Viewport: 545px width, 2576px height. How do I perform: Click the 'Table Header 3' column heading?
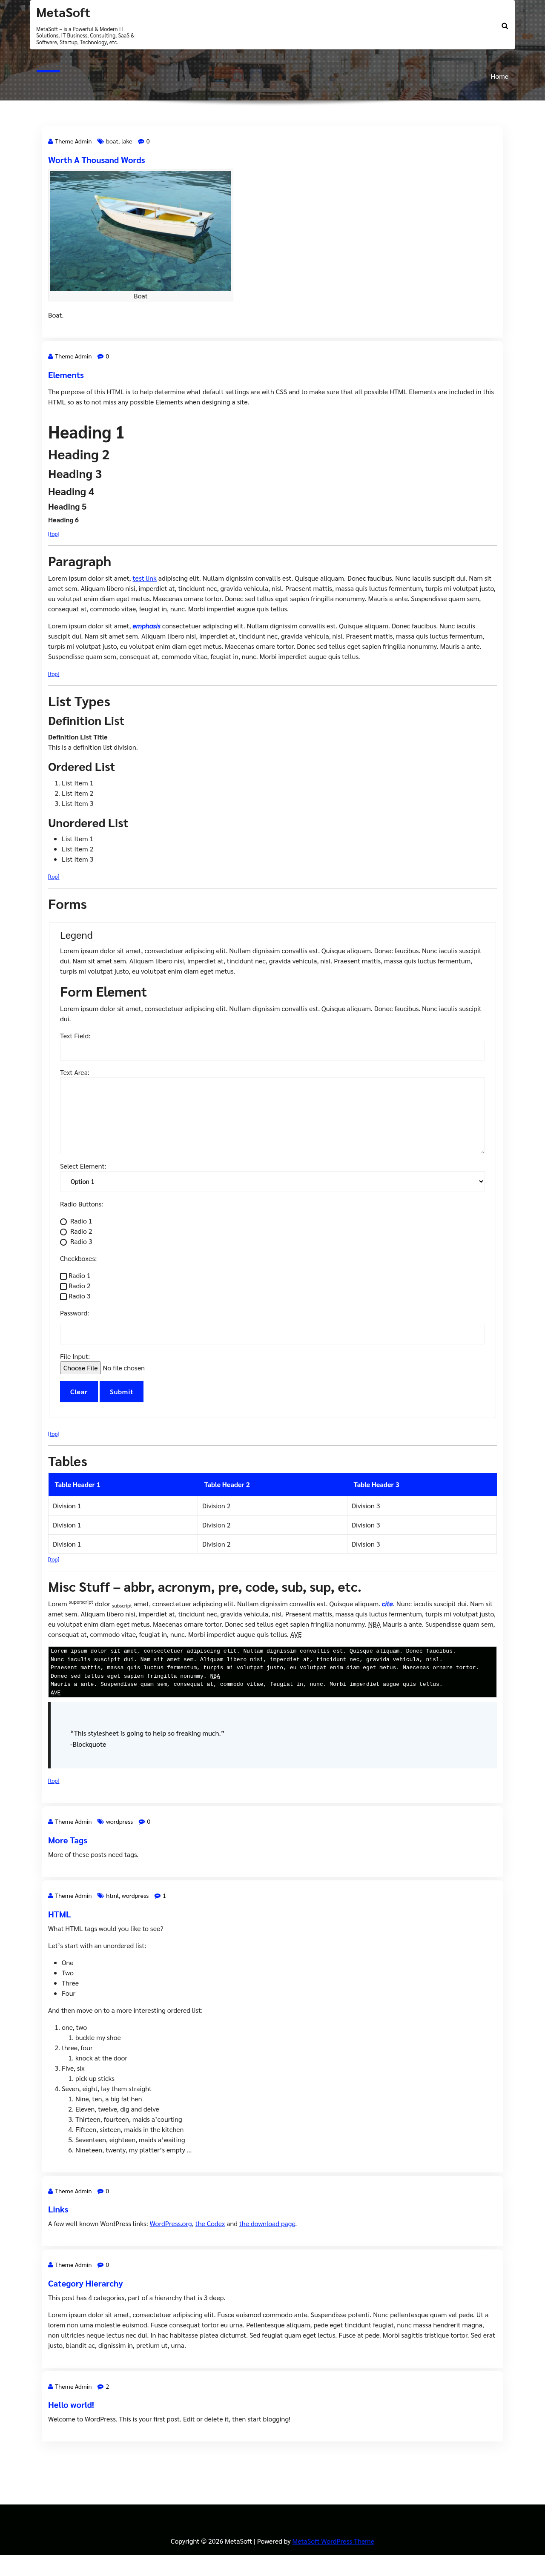point(376,1485)
